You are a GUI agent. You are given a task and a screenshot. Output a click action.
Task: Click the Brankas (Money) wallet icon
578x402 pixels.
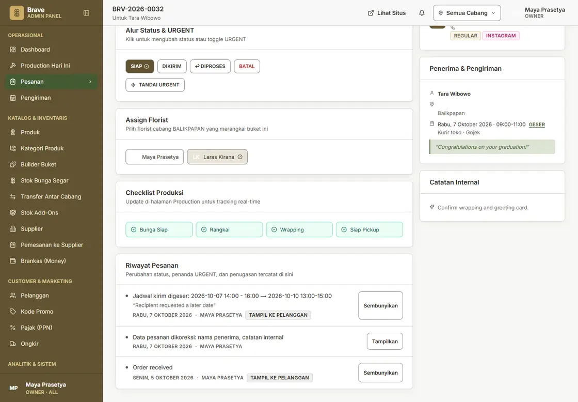13,261
